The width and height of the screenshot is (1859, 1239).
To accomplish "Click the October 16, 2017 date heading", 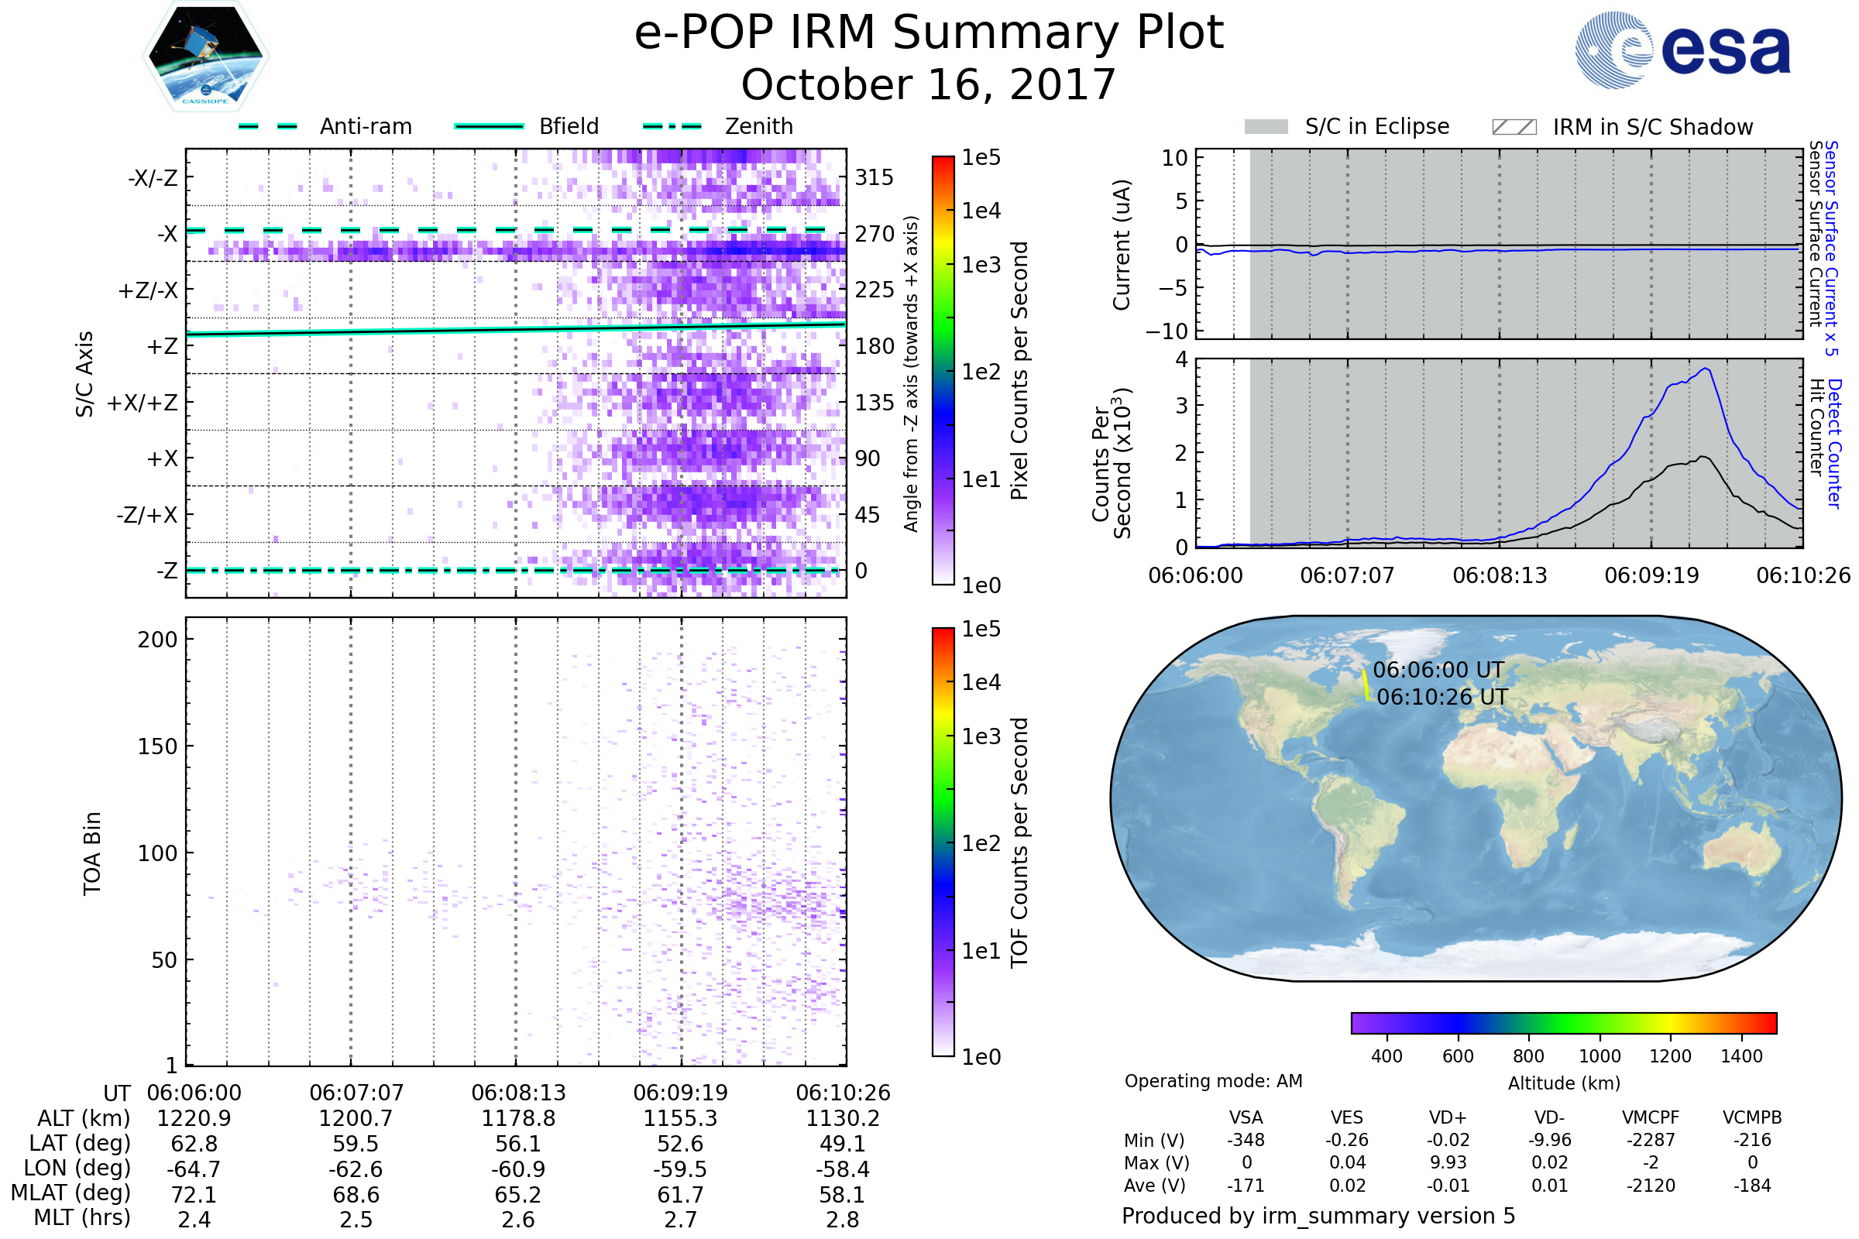I will 929,85.
